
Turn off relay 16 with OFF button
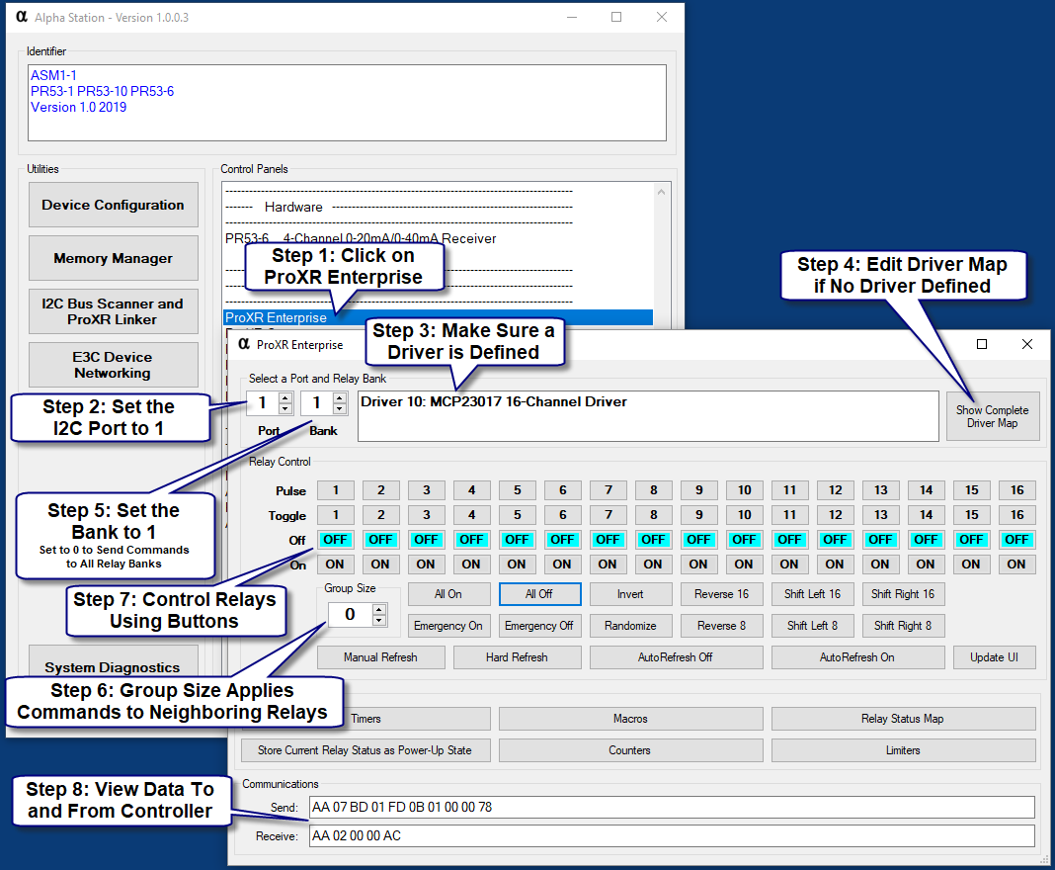tap(1016, 540)
